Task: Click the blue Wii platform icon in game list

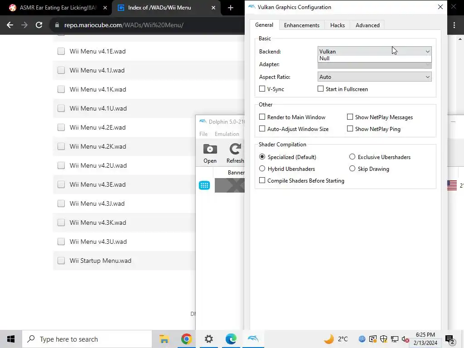Action: [204, 185]
